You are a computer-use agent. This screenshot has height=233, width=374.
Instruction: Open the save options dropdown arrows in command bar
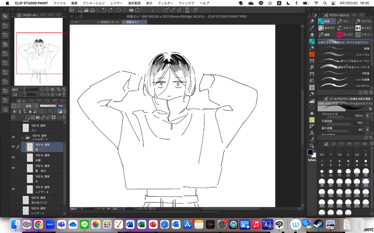tap(97, 10)
